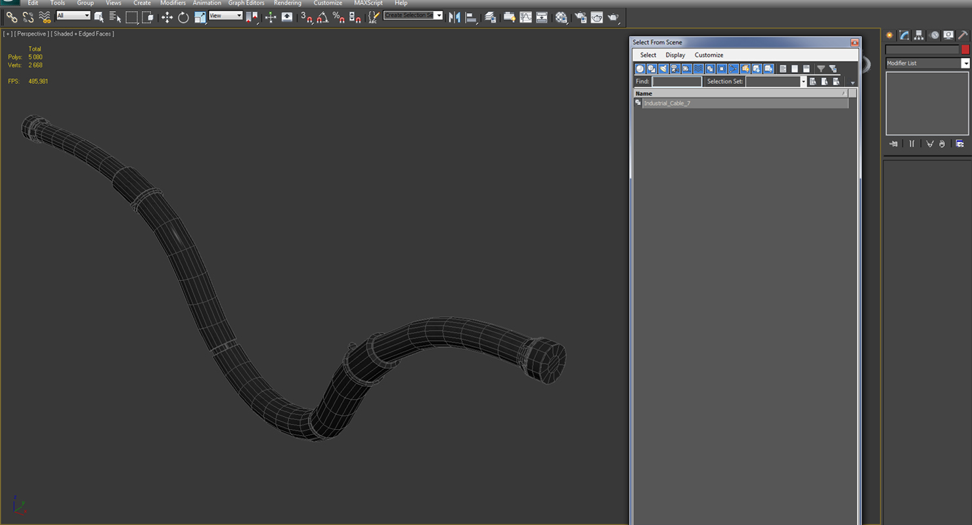This screenshot has width=972, height=525.
Task: Click Select None icon in dialog
Action: click(795, 68)
